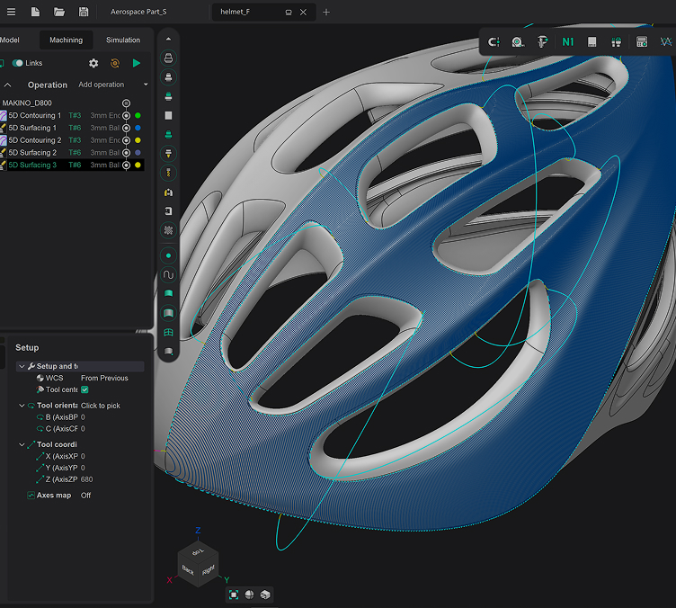Click the gray panel sheet icon

(x=591, y=42)
